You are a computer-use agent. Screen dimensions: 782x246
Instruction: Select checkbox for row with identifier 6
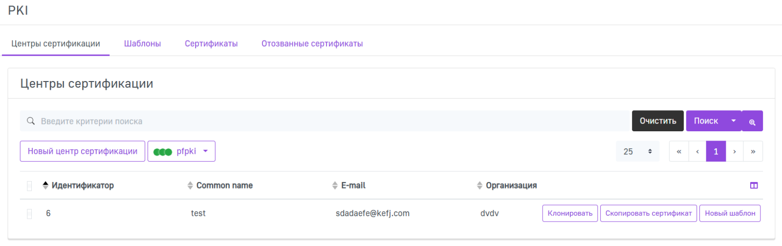coord(29,214)
